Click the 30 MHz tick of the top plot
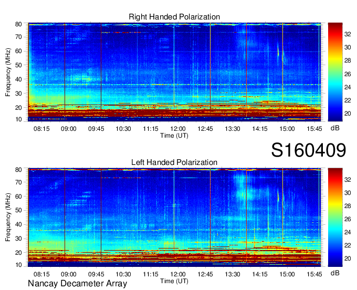 coord(18,94)
